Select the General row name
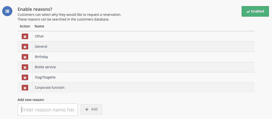 41,46
